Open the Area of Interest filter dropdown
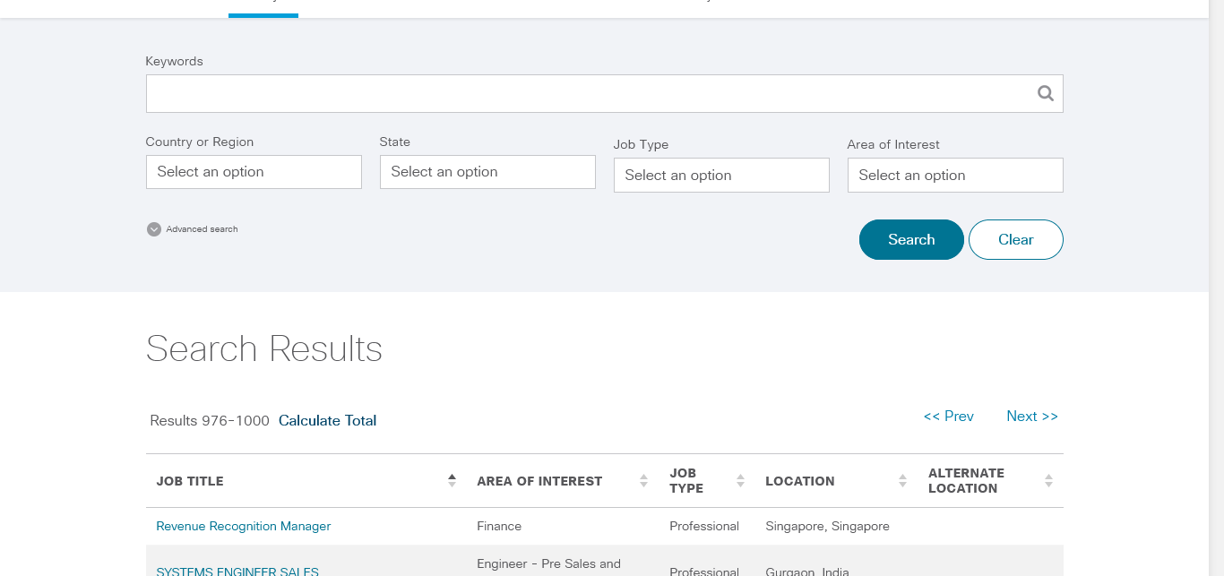1224x576 pixels. [x=955, y=176]
